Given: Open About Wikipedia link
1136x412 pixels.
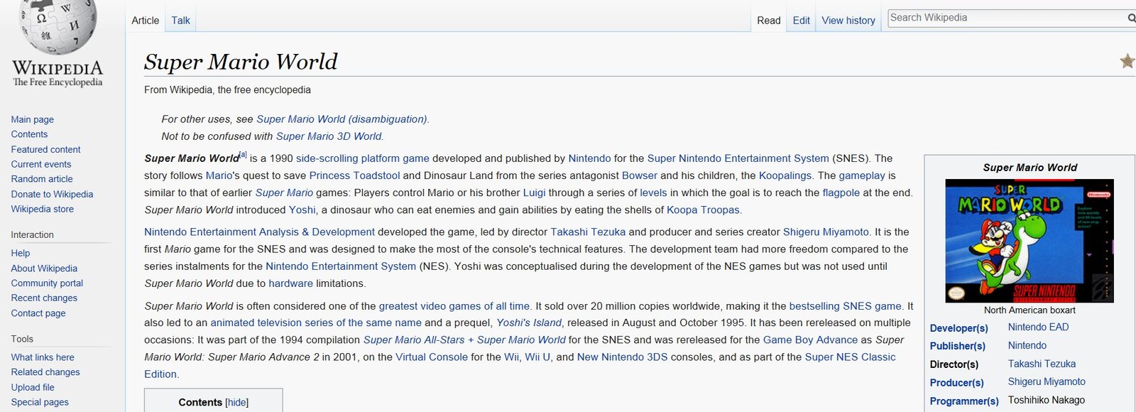Looking at the screenshot, I should pyautogui.click(x=44, y=269).
